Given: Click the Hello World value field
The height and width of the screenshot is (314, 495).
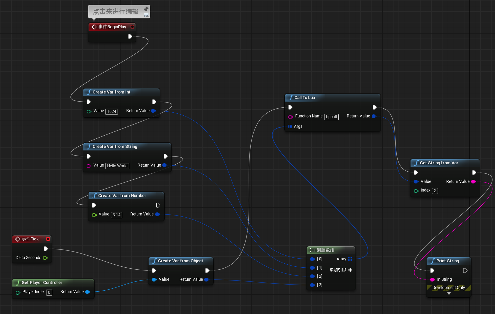Looking at the screenshot, I should point(117,166).
